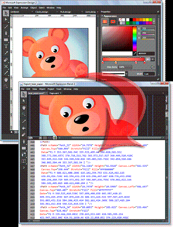Click the black swatch in color palette
173x227 pixels.
click(131, 20)
